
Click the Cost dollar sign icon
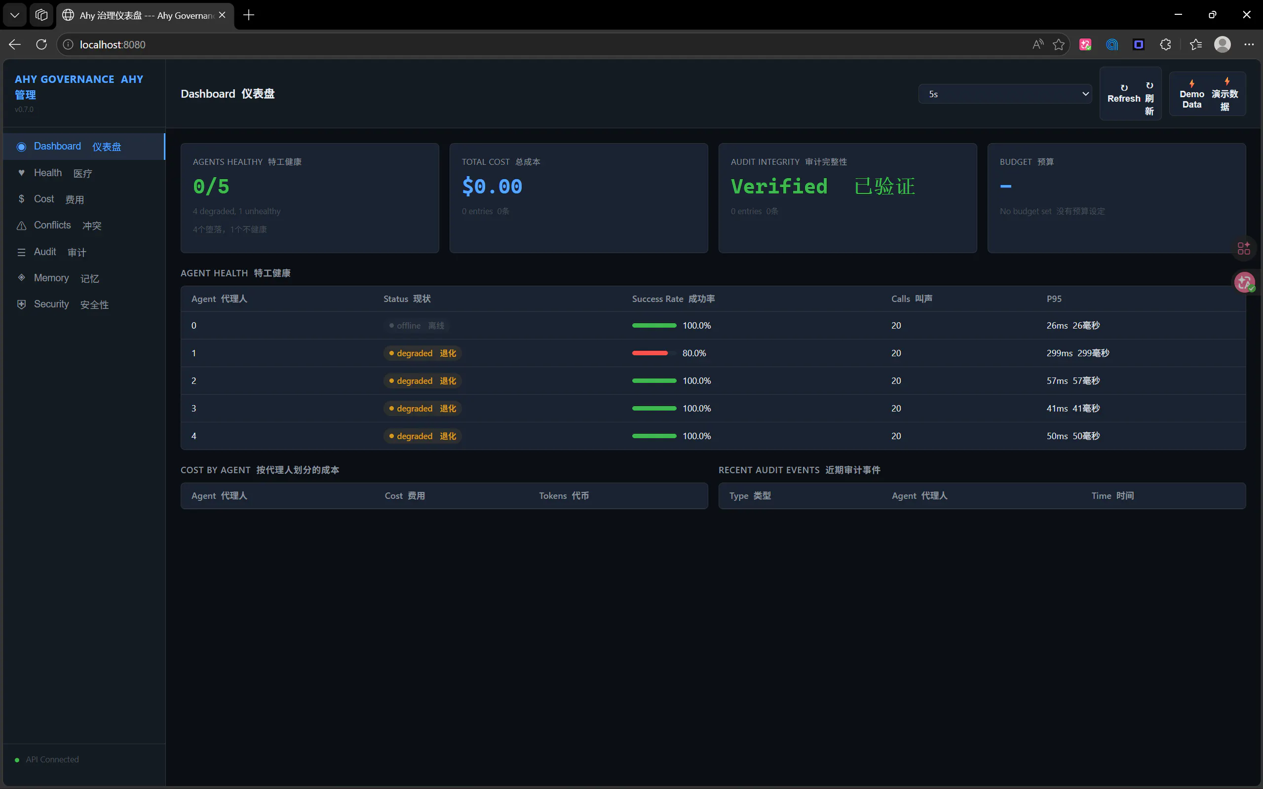pos(21,199)
